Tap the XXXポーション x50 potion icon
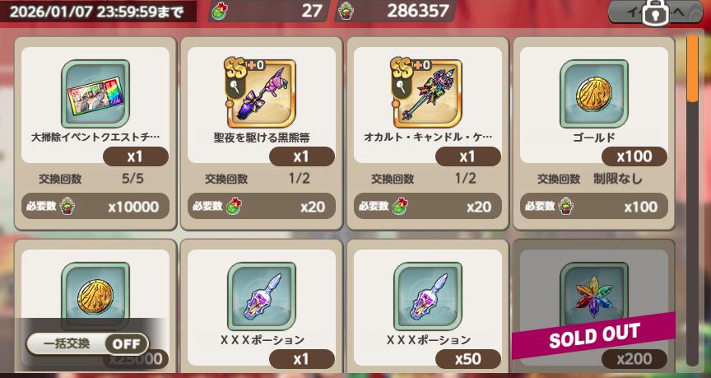 point(428,296)
